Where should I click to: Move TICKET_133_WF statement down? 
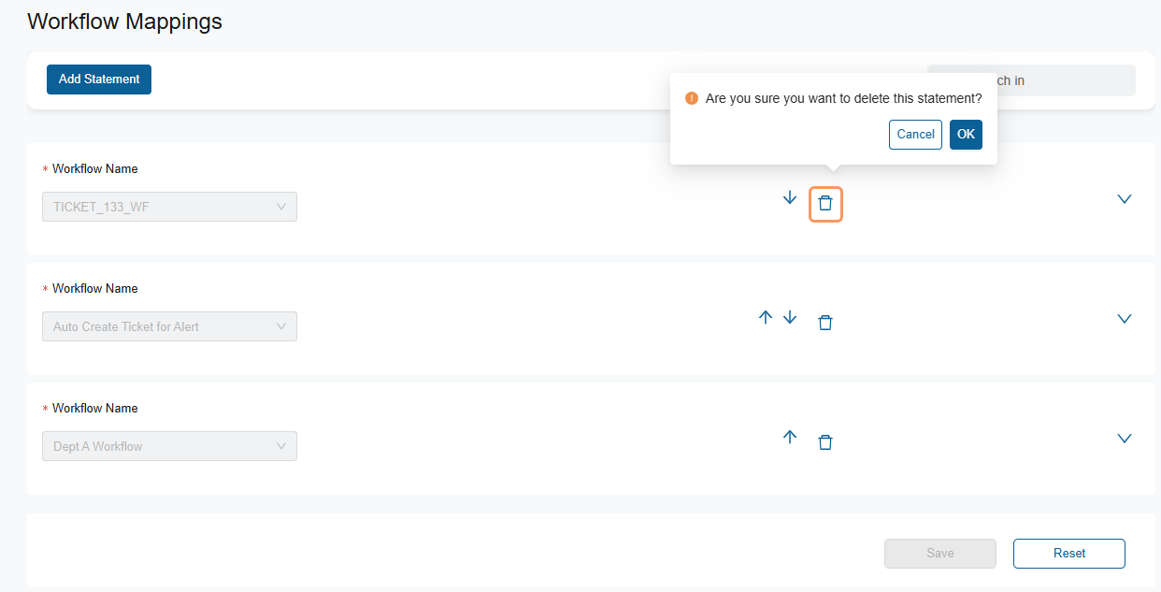790,198
